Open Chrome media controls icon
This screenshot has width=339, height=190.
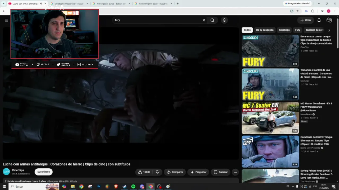pos(322,11)
